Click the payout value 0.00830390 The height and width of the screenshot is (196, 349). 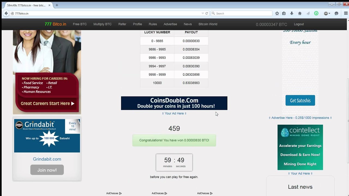click(191, 66)
